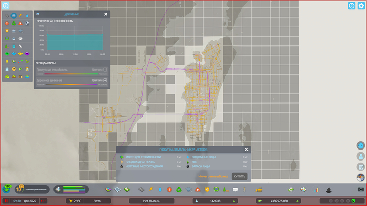Open the Education toolbar menu
The width and height of the screenshot is (367, 206).
click(188, 189)
